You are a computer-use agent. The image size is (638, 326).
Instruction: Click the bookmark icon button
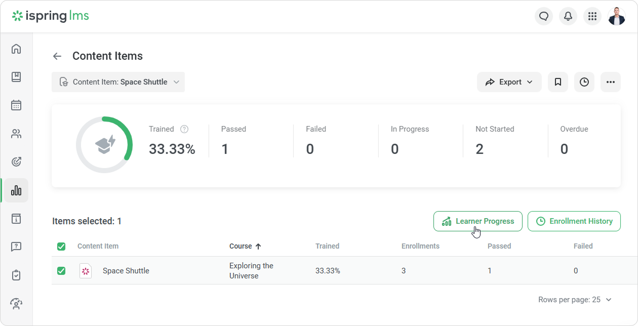click(x=558, y=82)
